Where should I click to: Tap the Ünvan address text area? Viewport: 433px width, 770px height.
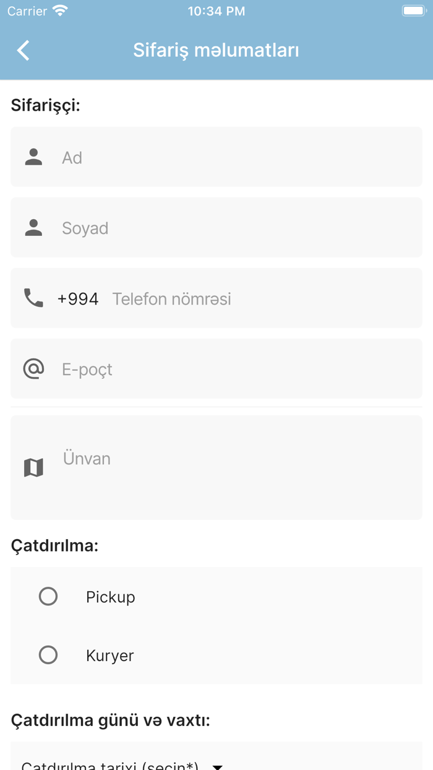click(x=235, y=470)
